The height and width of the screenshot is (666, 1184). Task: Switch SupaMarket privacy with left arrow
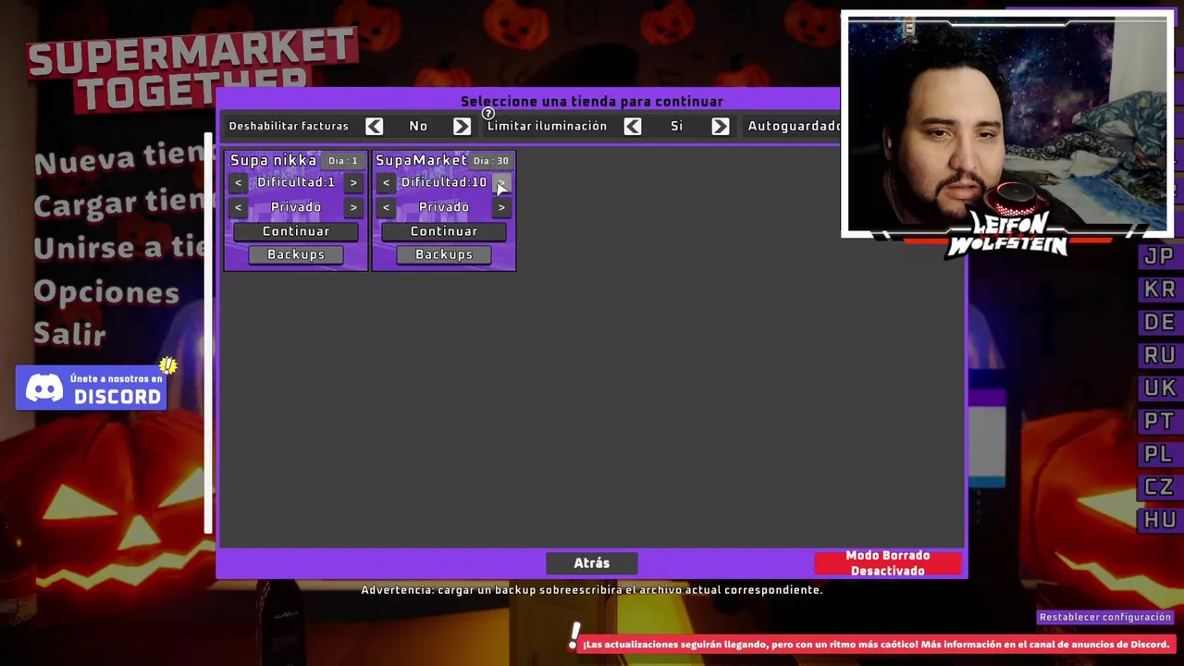(x=387, y=207)
